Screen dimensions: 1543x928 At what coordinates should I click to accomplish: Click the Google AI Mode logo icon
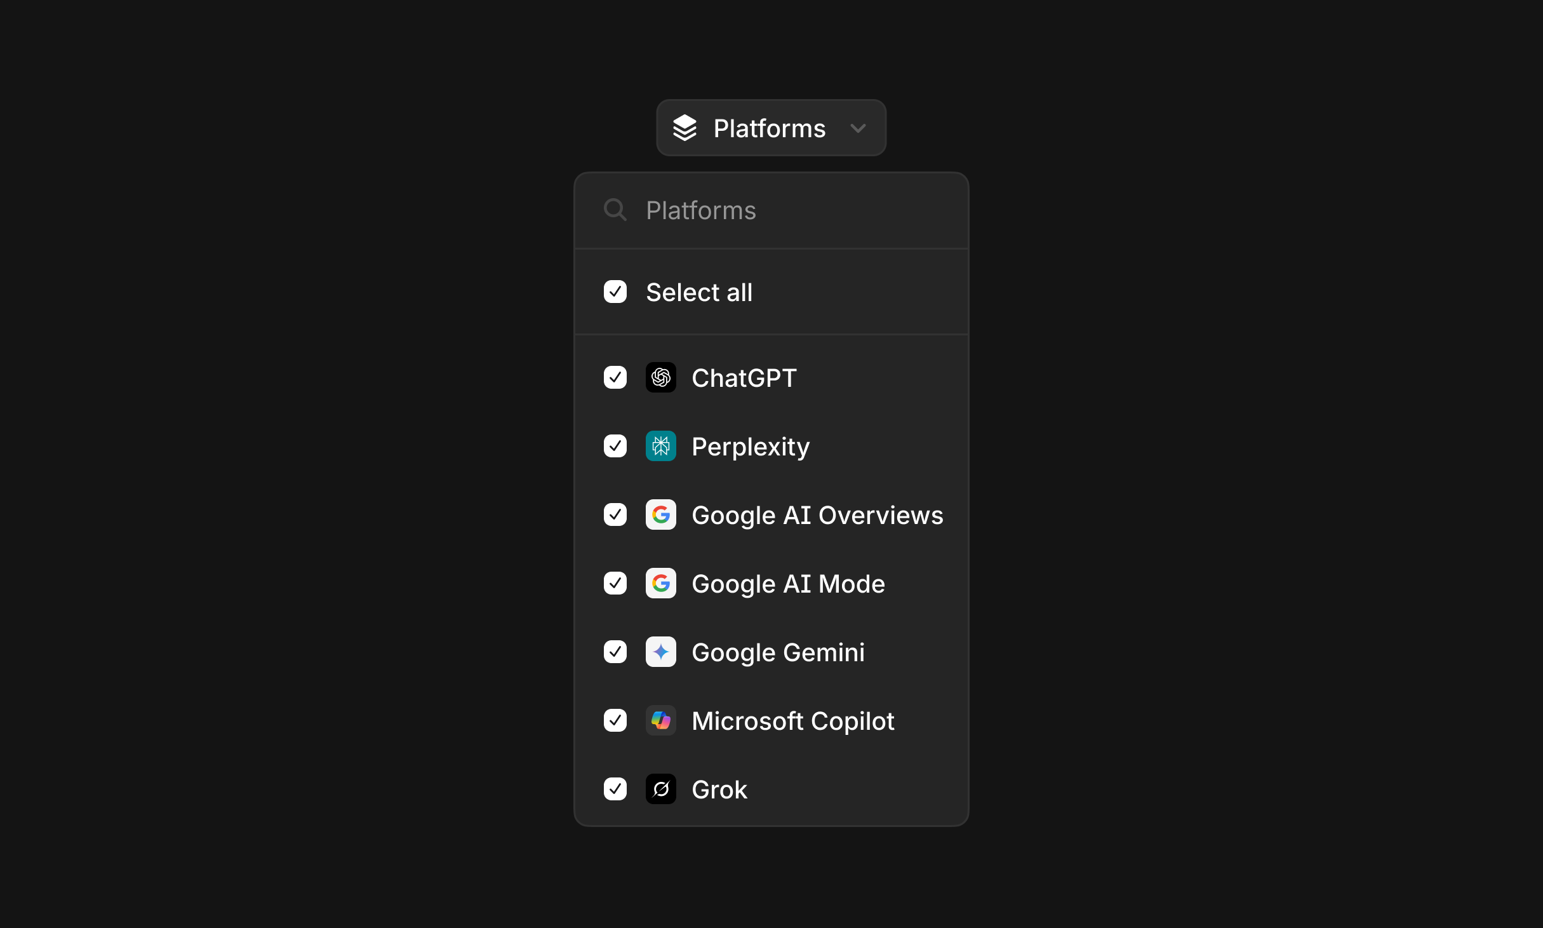click(660, 584)
